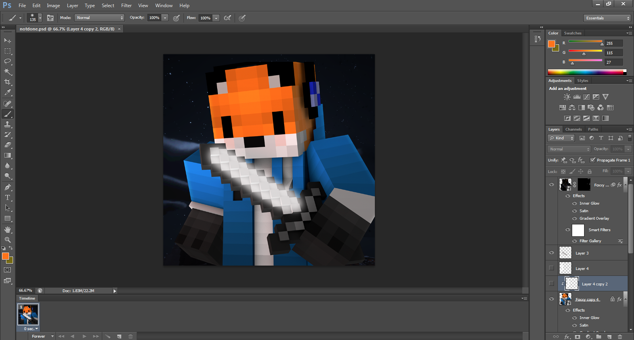Open the Filter menu
Screen dimensions: 634x340
click(126, 6)
